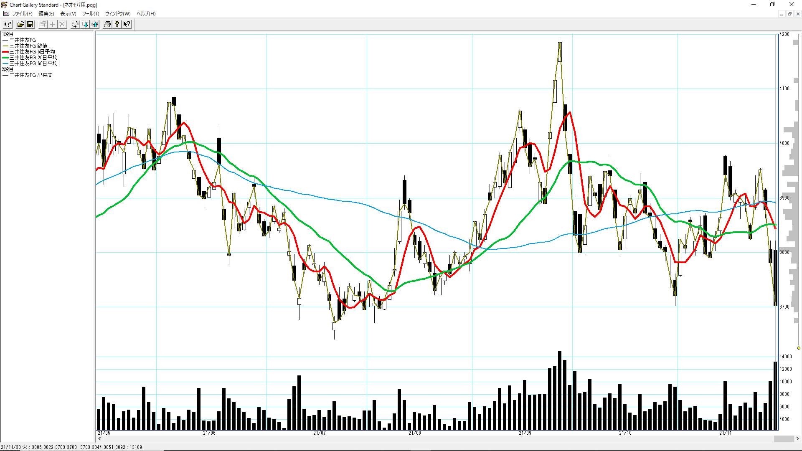This screenshot has height=451, width=802.
Task: Open the ウィンドウ(W) menu
Action: click(118, 14)
